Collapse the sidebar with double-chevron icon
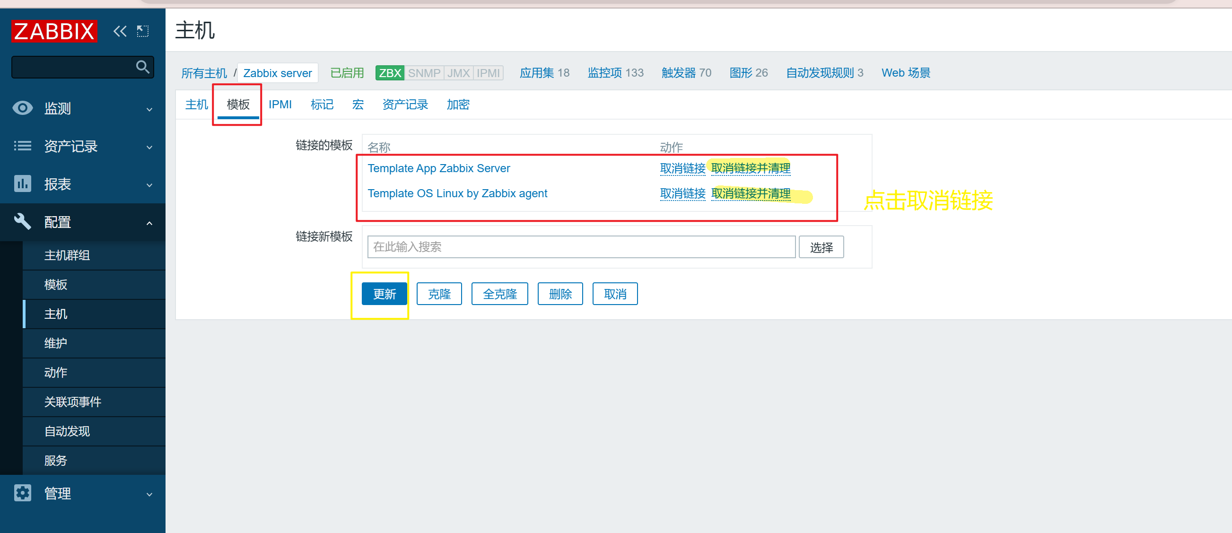The height and width of the screenshot is (533, 1232). (120, 32)
